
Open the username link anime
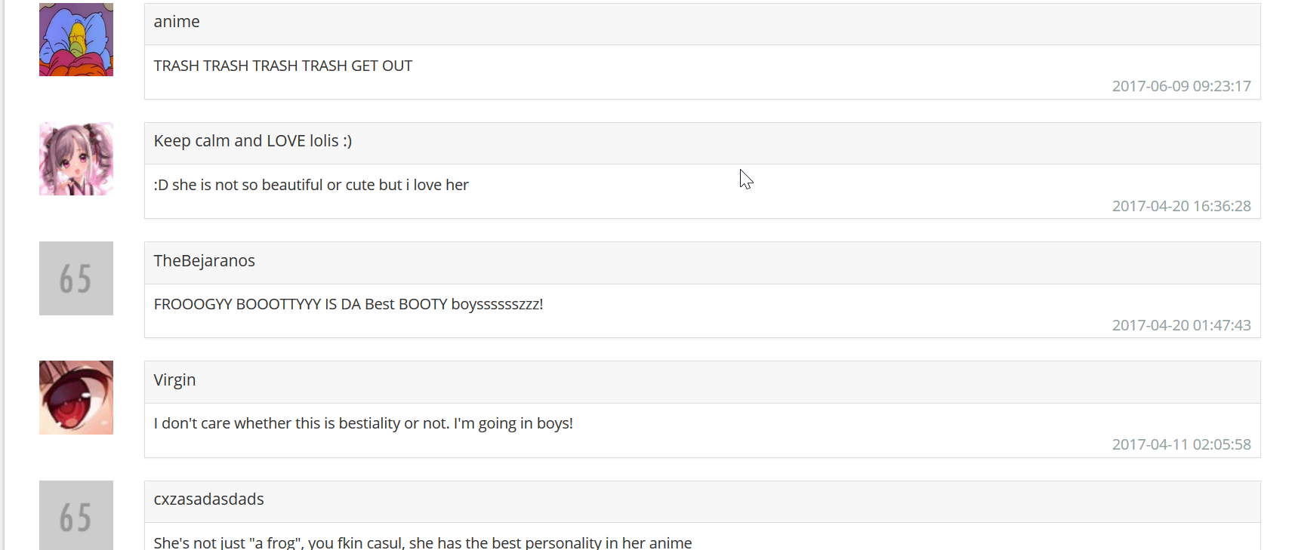[177, 22]
